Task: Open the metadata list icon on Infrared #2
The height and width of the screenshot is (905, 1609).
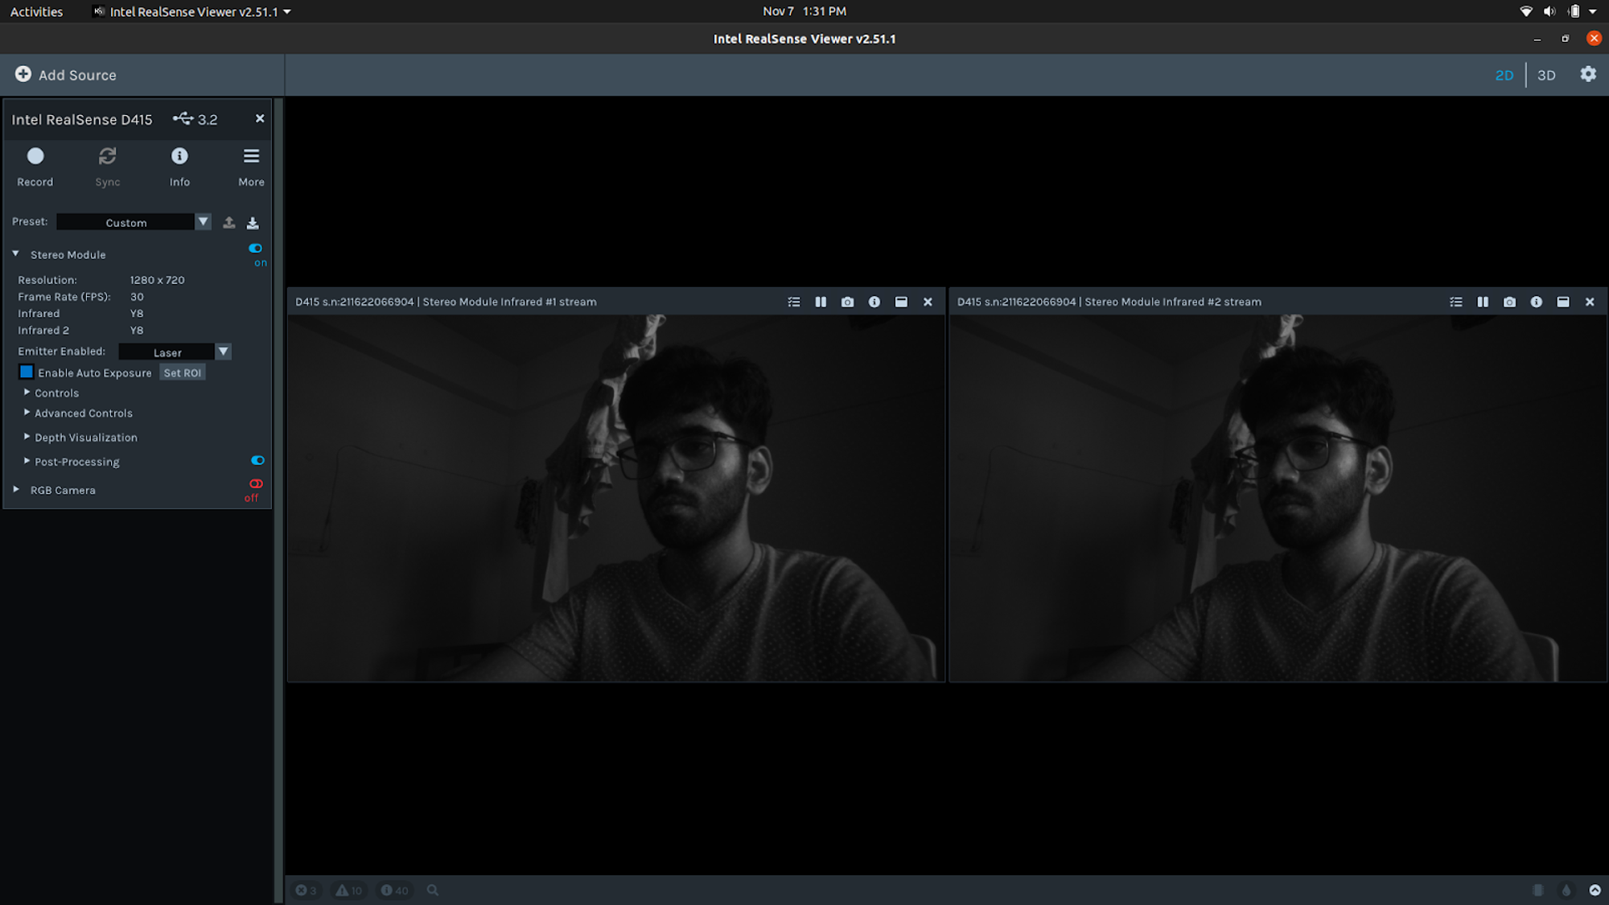Action: [x=1456, y=302]
